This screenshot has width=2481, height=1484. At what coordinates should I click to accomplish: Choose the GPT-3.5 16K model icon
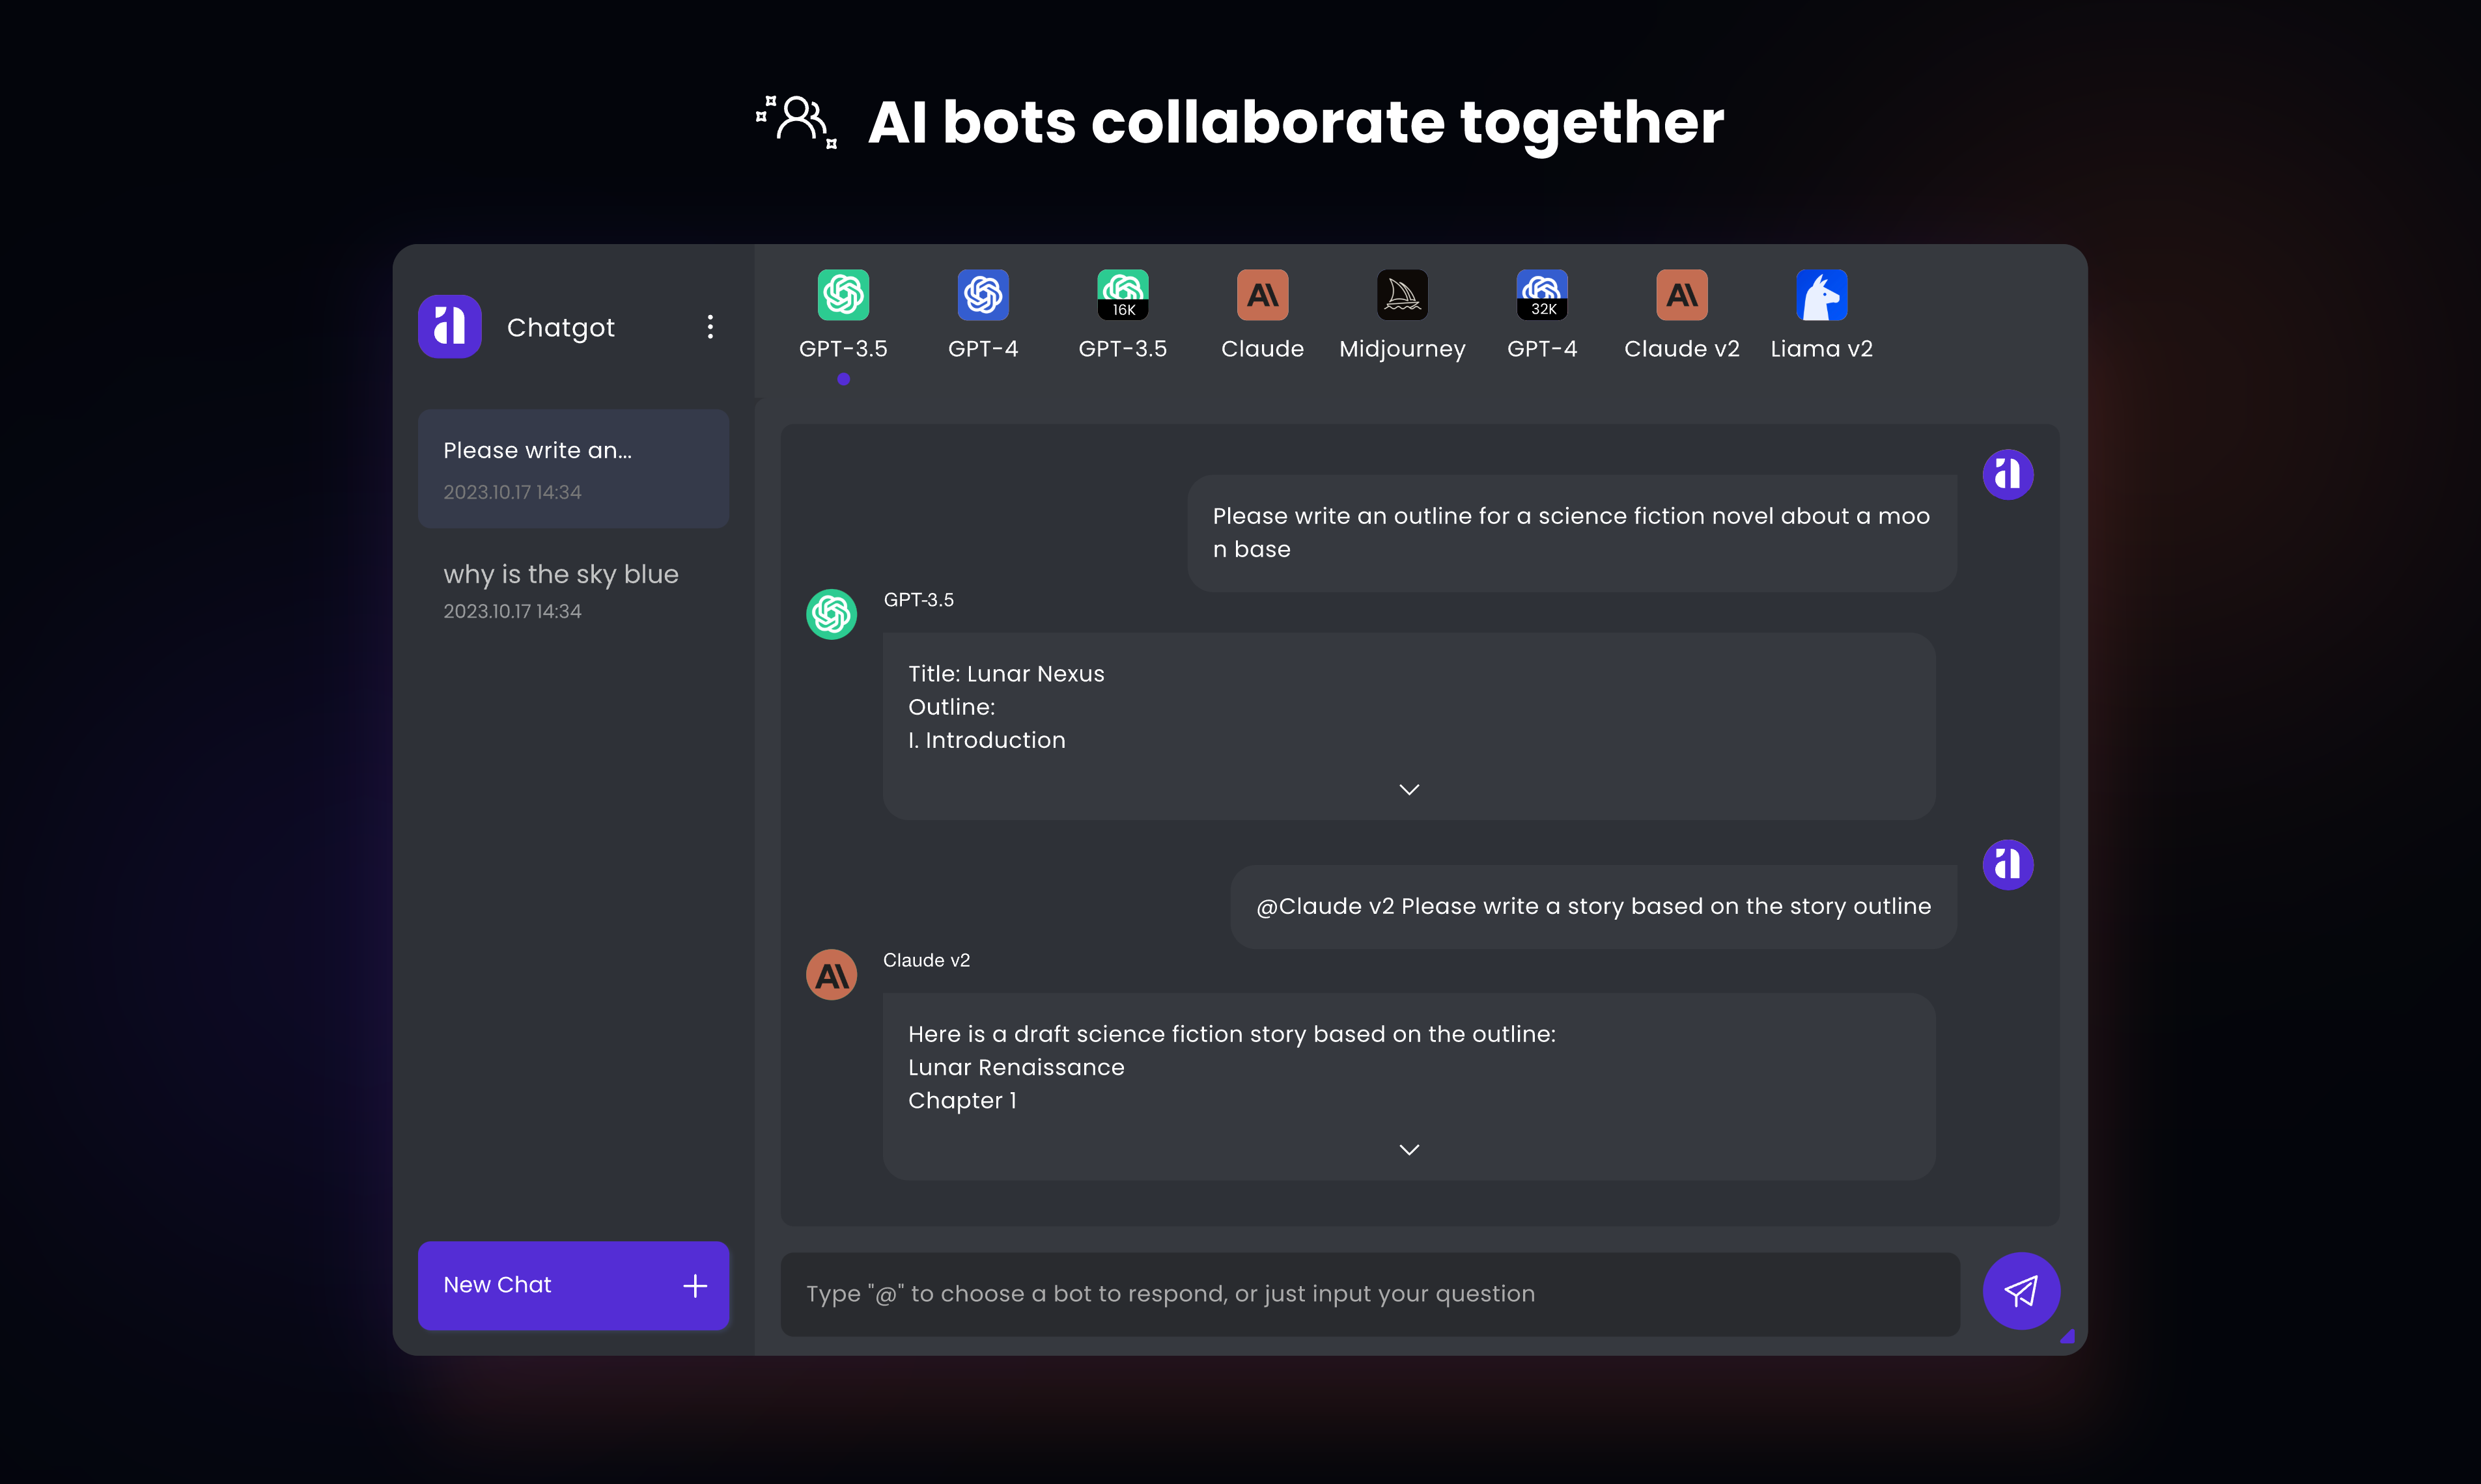[x=1123, y=295]
